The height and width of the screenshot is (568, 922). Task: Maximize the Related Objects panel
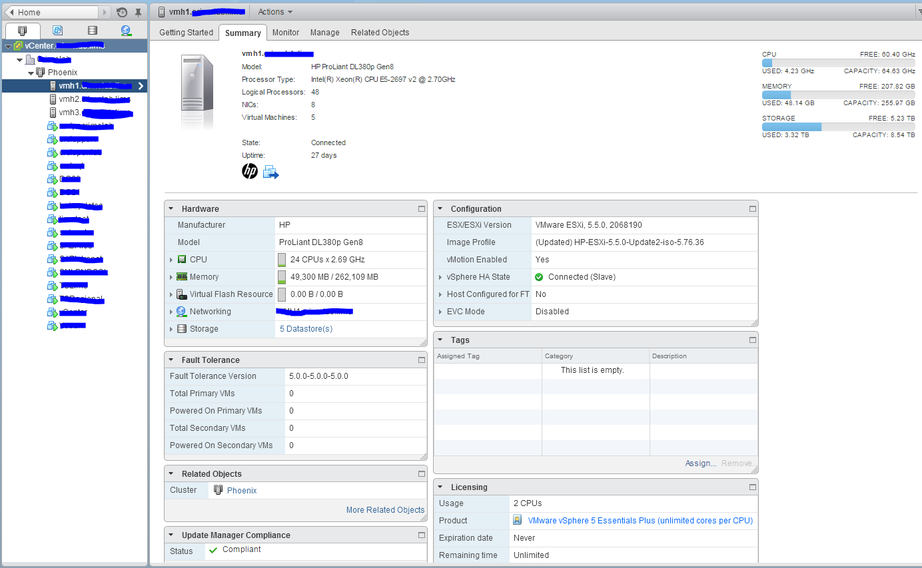tap(421, 474)
